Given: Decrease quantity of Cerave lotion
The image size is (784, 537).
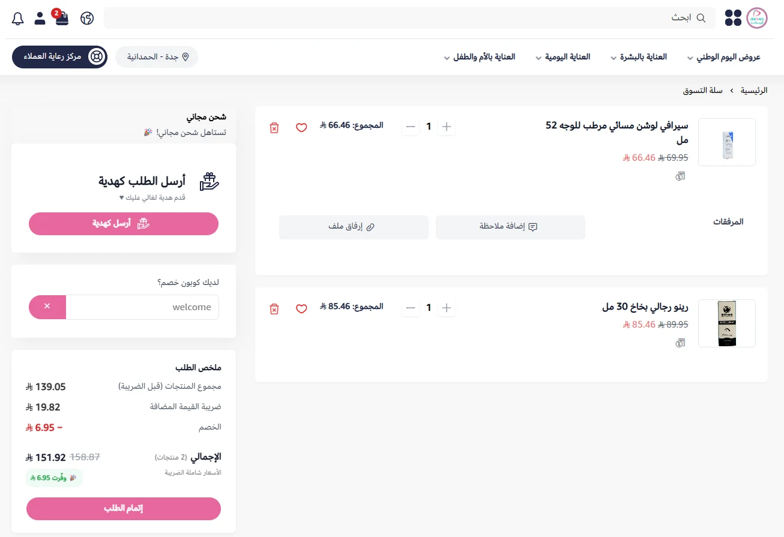Looking at the screenshot, I should (411, 127).
